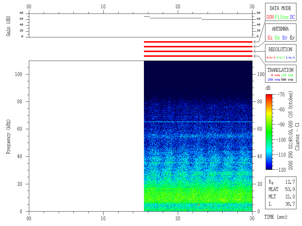Click the DSN label in Data Mode
302x226 pixels.
tap(270, 17)
